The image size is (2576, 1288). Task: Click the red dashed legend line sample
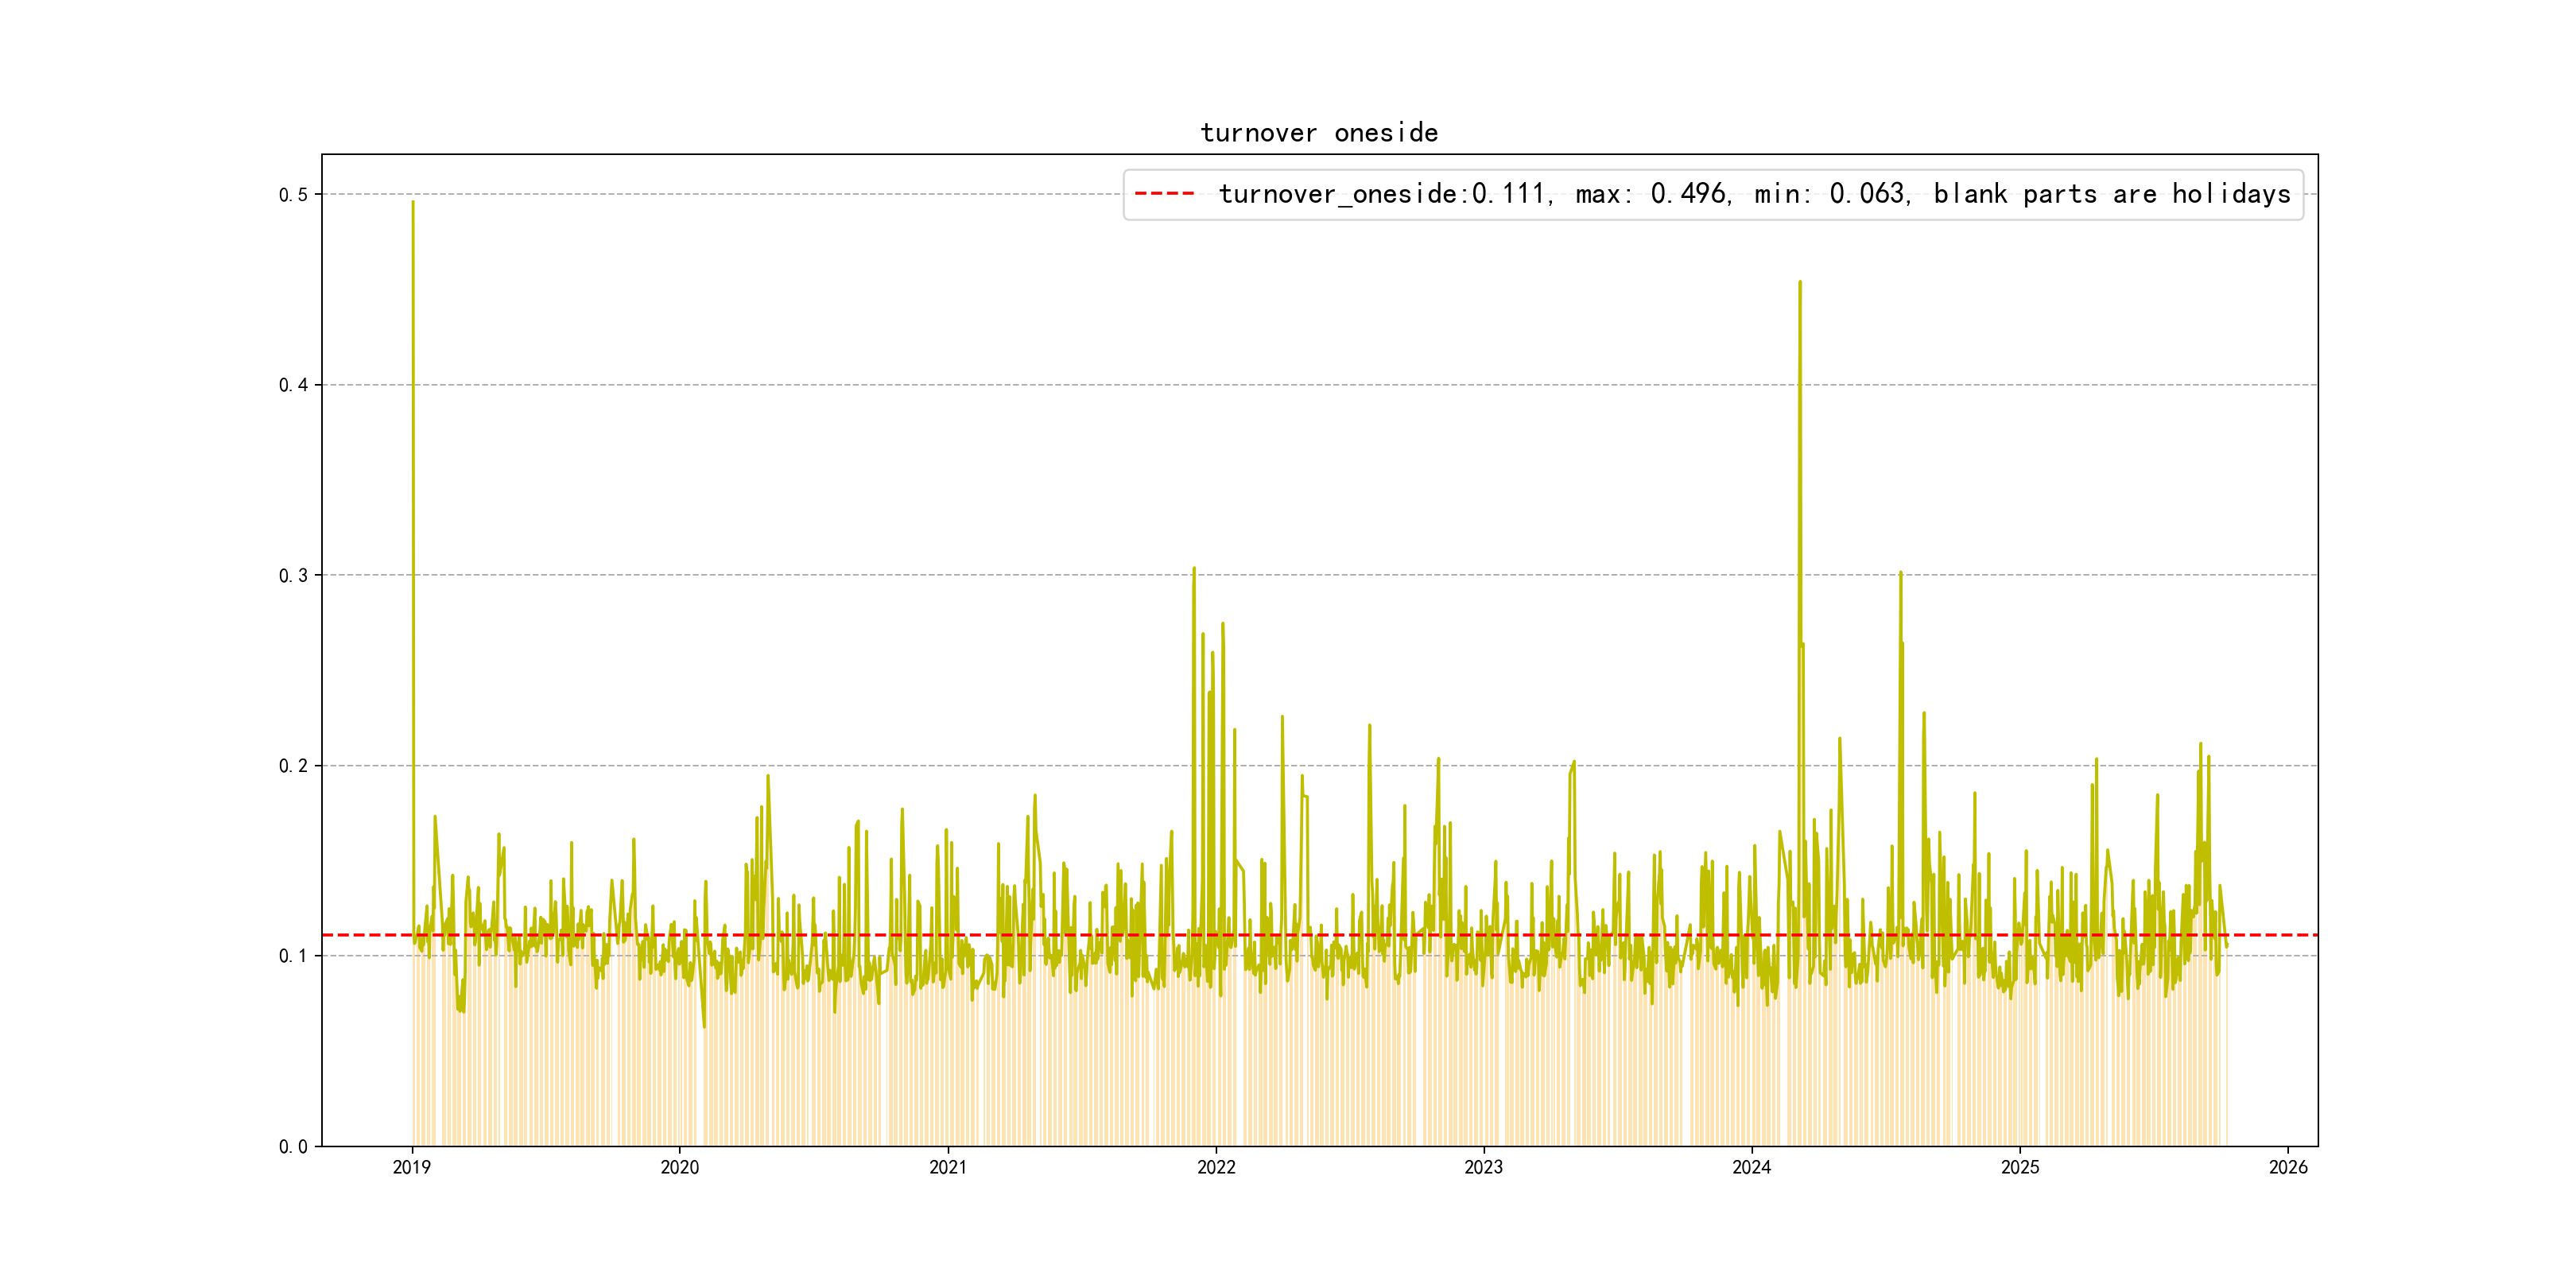(x=1164, y=193)
